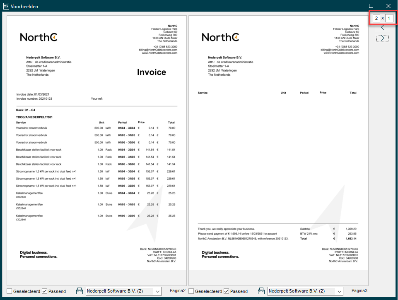Click the rows count field showing 1

point(389,18)
